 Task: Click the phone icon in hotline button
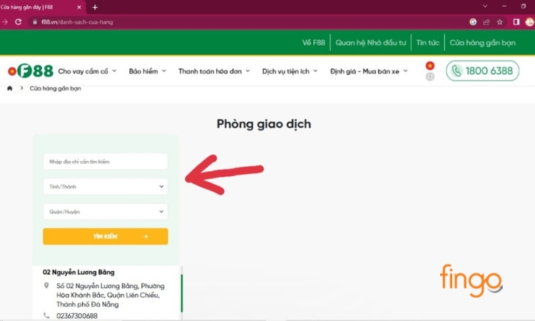pyautogui.click(x=457, y=71)
